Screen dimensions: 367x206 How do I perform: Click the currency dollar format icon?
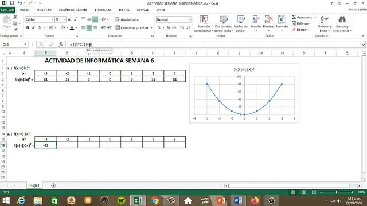click(159, 28)
